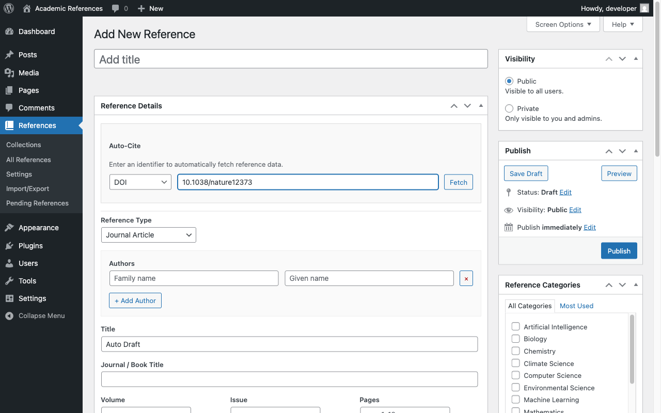The height and width of the screenshot is (413, 661).
Task: Click the WordPress logo in admin bar
Action: tap(9, 8)
